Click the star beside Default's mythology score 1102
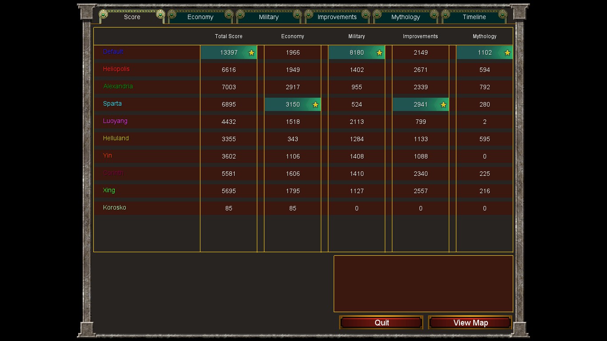 coord(507,53)
